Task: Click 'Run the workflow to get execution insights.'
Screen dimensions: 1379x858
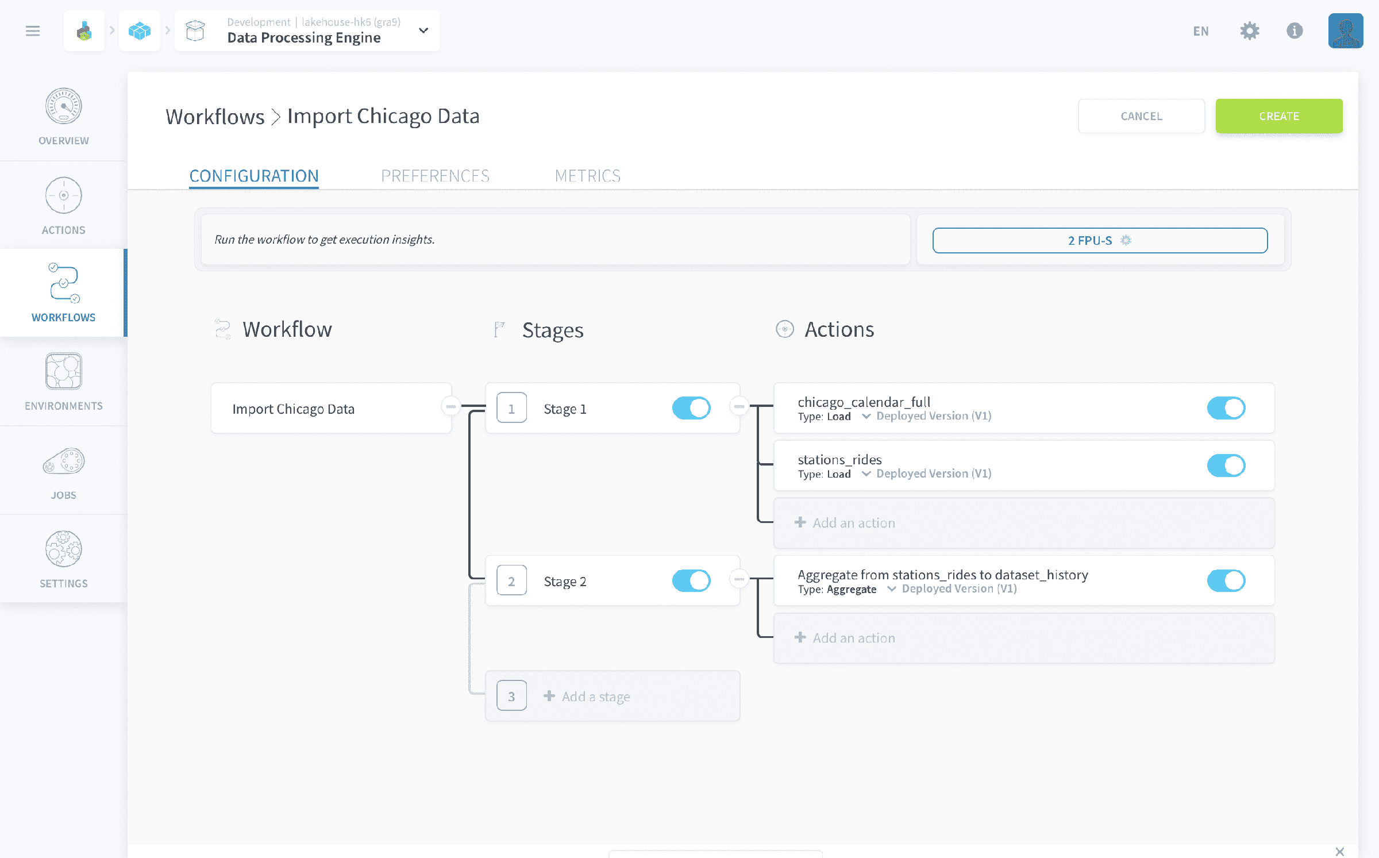Action: point(325,239)
